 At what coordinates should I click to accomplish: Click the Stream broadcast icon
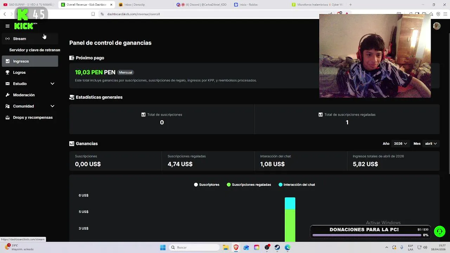coord(7,39)
